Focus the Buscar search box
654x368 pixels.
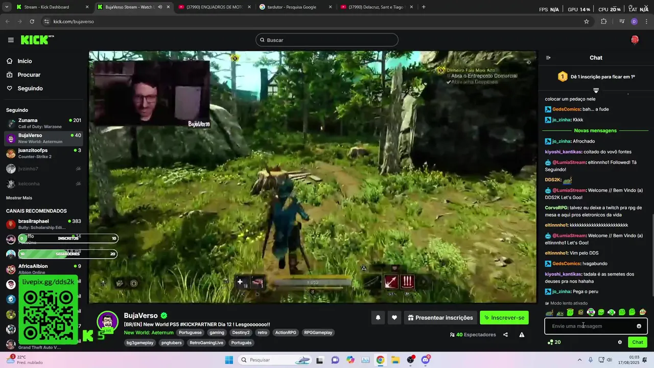[x=327, y=40]
